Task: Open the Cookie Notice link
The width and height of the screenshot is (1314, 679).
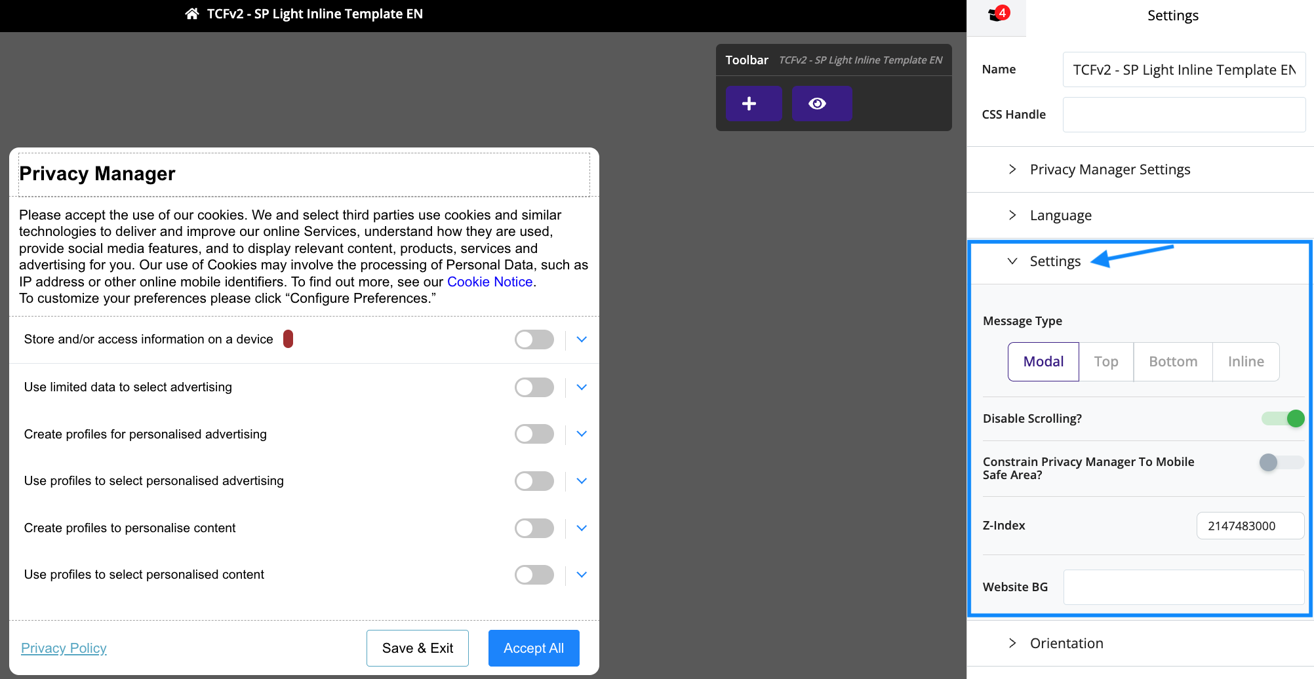Action: [x=490, y=282]
